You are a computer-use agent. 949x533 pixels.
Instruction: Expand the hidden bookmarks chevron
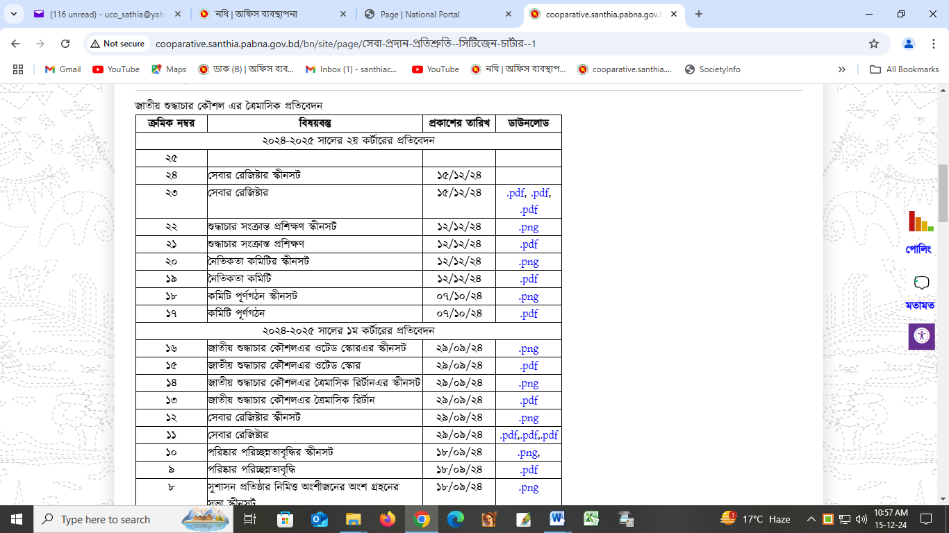pos(842,69)
